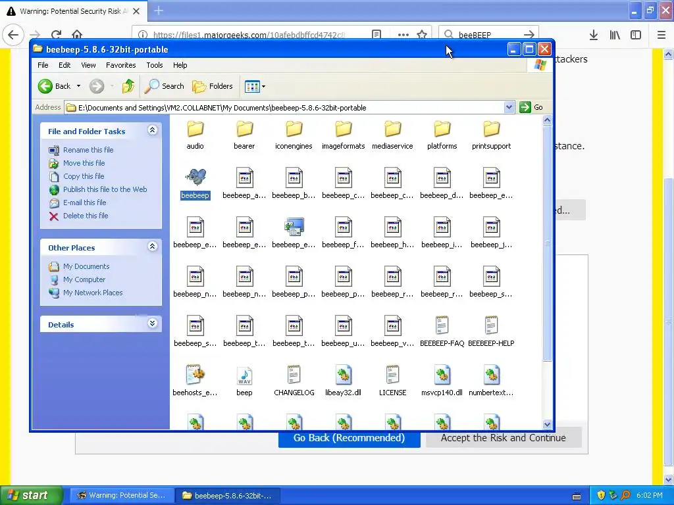
Task: Select the beehosts_e... file icon
Action: 195,375
